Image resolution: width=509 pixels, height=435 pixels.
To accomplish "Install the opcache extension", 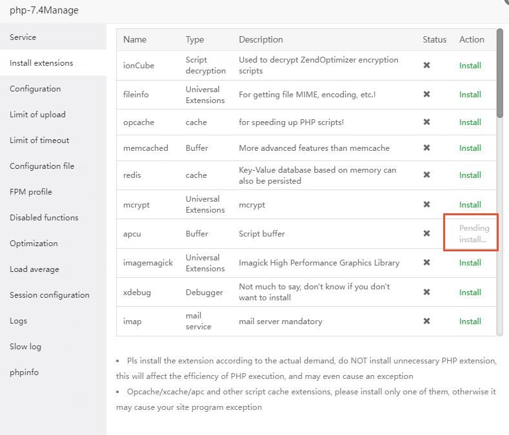I will 470,122.
